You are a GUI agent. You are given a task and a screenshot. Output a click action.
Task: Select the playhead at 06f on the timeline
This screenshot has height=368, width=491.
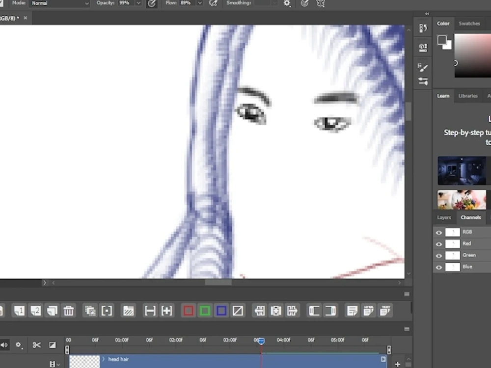point(260,341)
